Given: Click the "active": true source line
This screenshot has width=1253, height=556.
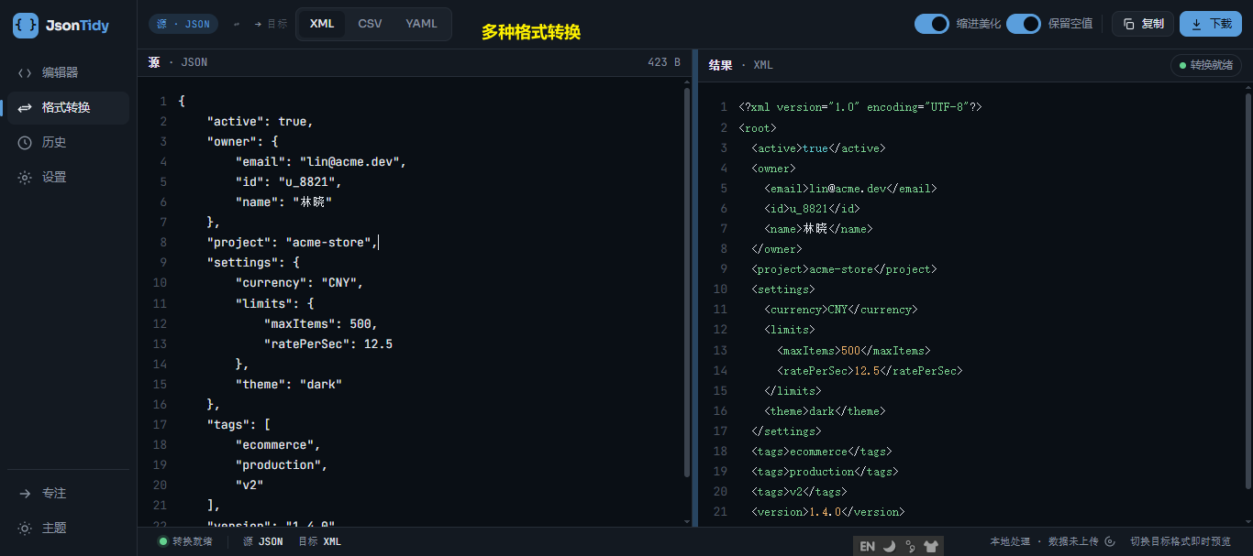Looking at the screenshot, I should pyautogui.click(x=260, y=122).
